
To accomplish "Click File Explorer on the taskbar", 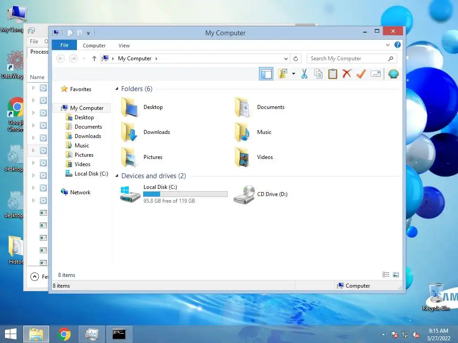I will [36, 334].
